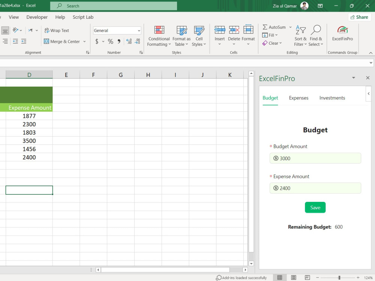Click the vertical scroll down arrow
The image size is (375, 281).
click(x=251, y=263)
